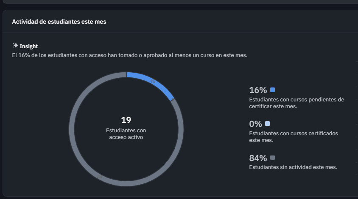Click the Insight sparkle icon

[x=15, y=46]
